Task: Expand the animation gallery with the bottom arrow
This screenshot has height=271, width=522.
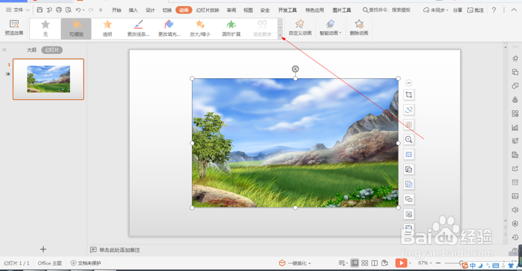Action: point(280,35)
